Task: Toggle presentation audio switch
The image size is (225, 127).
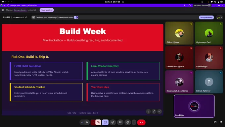Action: [x=76, y=17]
